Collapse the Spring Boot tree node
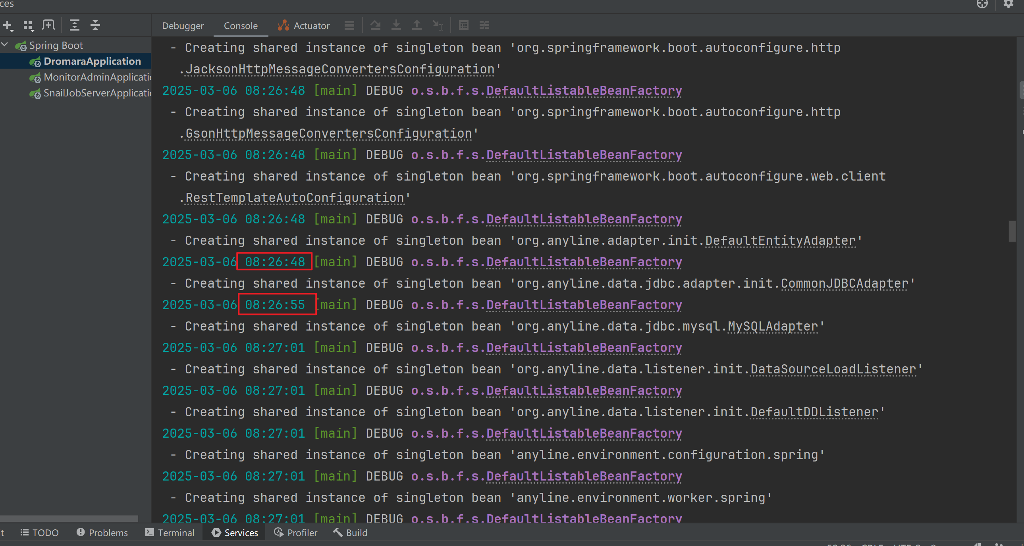 coord(5,45)
